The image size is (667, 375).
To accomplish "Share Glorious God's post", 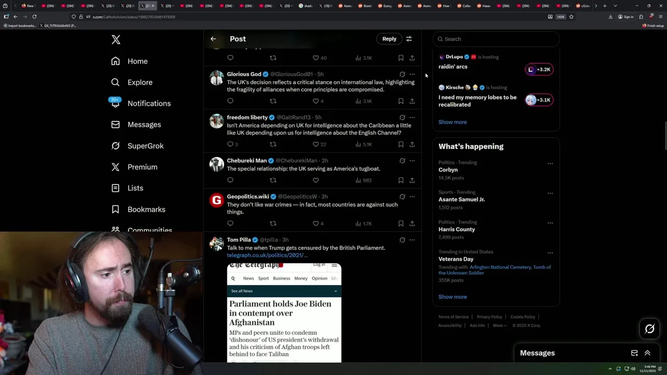I will pos(412,101).
